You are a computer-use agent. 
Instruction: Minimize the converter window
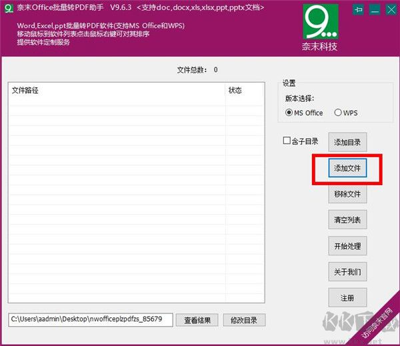coord(375,10)
